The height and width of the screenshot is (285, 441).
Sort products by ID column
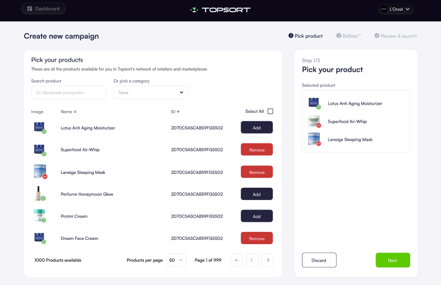[175, 112]
